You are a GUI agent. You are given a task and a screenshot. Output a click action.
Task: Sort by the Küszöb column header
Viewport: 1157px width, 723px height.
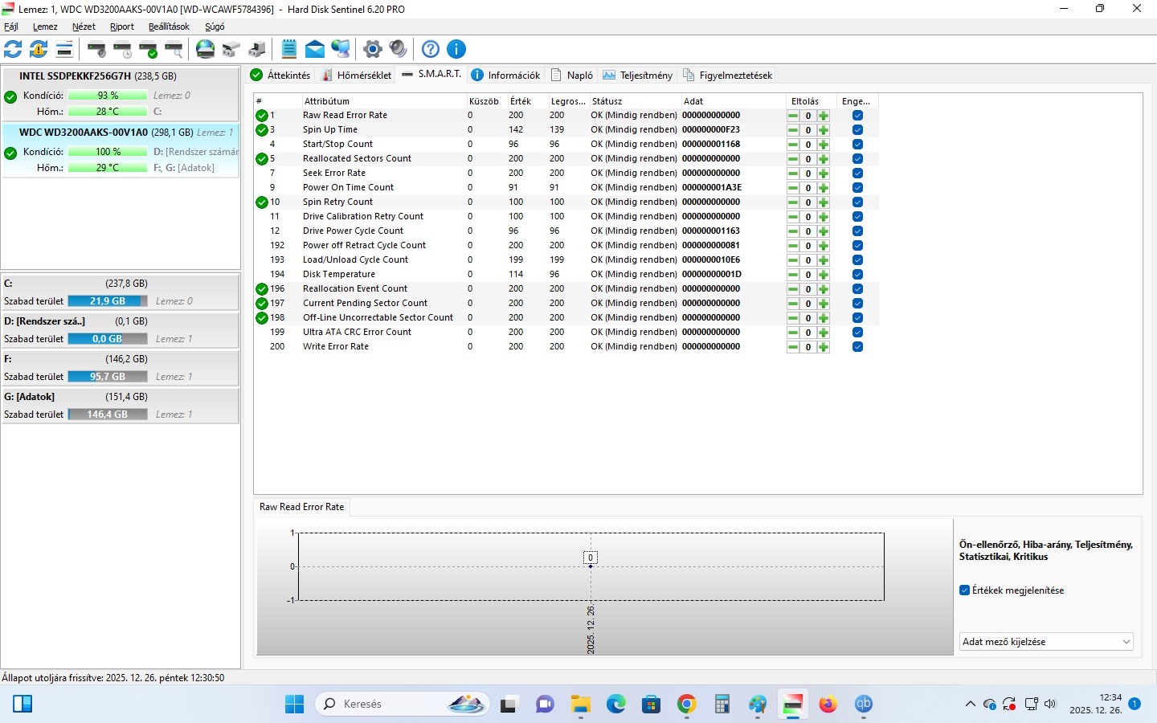[486, 101]
